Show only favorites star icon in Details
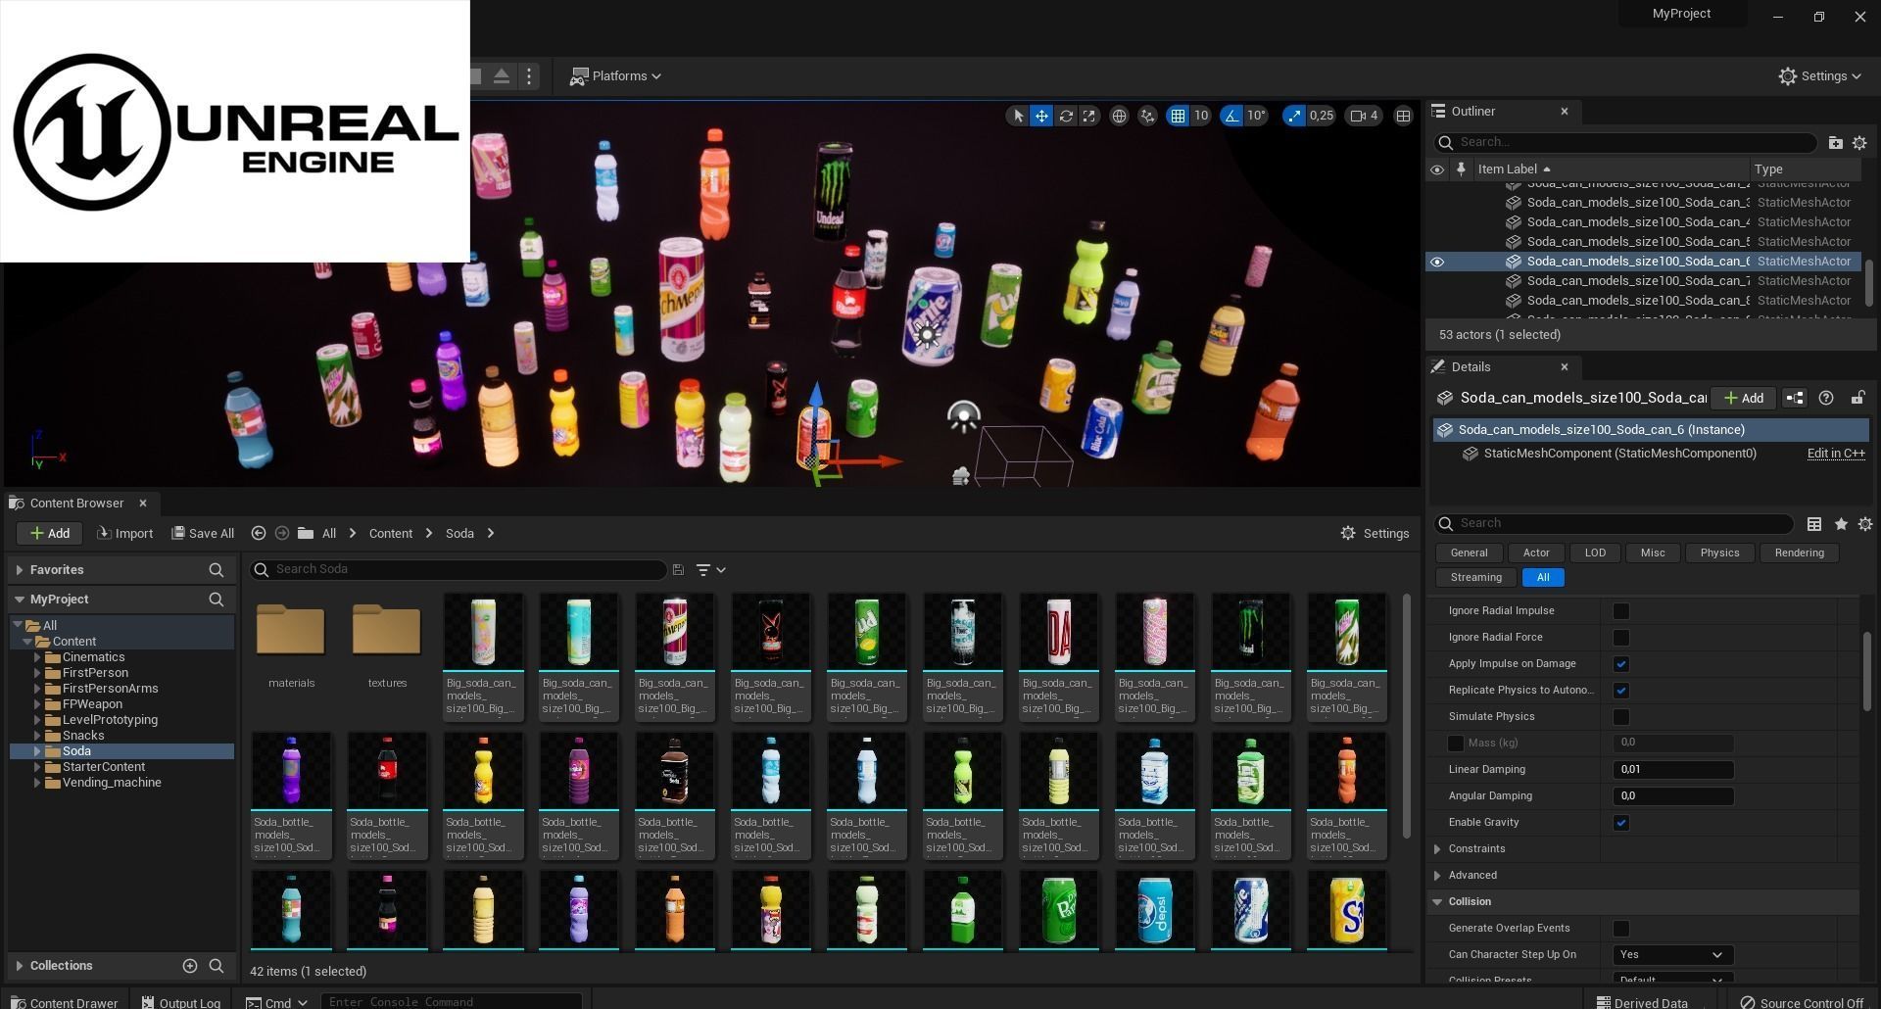 1841,524
